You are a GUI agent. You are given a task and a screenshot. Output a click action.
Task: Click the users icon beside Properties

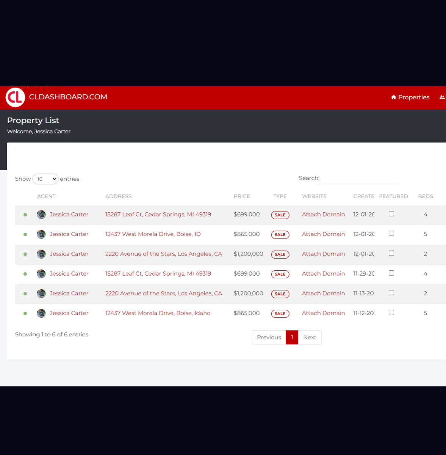442,97
